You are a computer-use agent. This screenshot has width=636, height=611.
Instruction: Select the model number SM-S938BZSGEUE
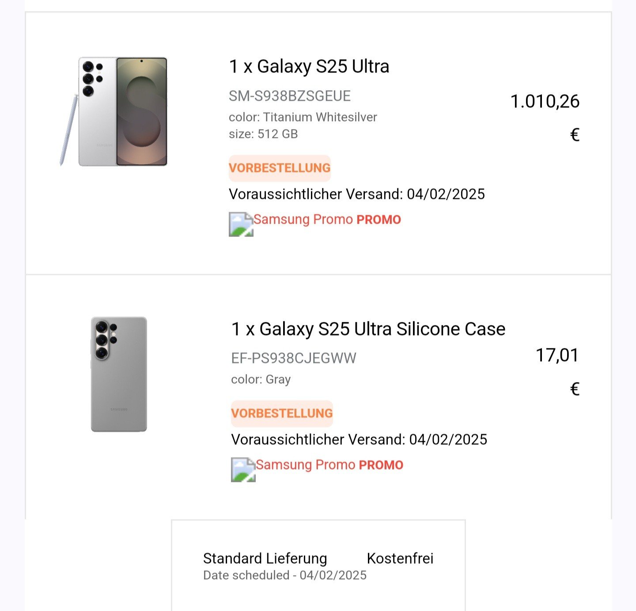[x=290, y=96]
